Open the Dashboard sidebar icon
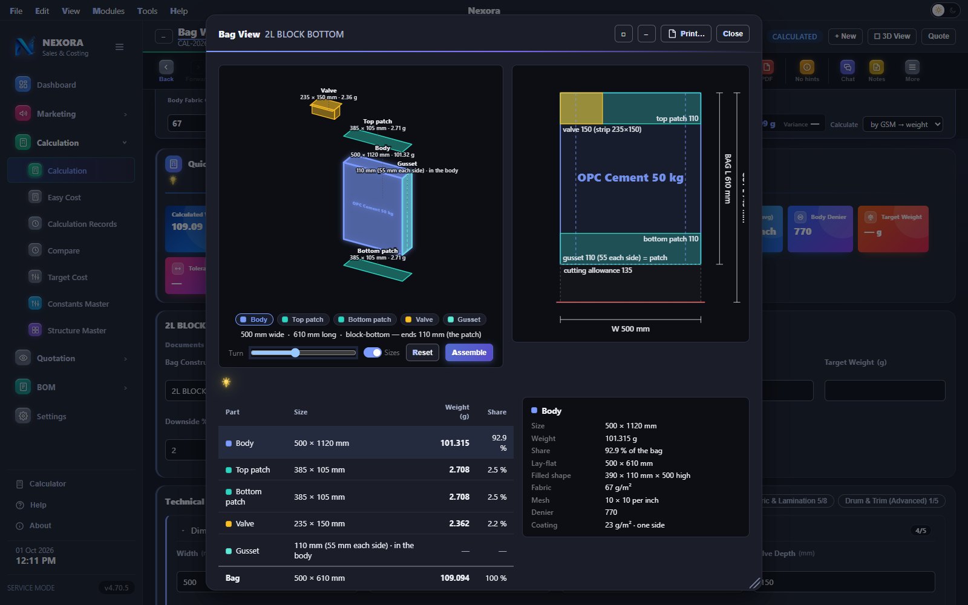Screen dimensions: 968x605 point(23,85)
